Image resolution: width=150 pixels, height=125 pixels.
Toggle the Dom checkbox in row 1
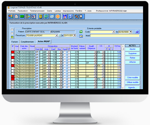37,52
